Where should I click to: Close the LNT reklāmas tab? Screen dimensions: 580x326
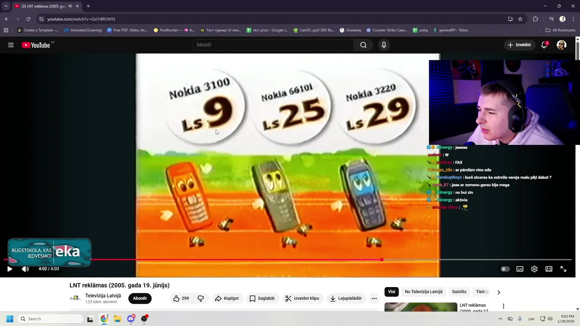click(77, 6)
